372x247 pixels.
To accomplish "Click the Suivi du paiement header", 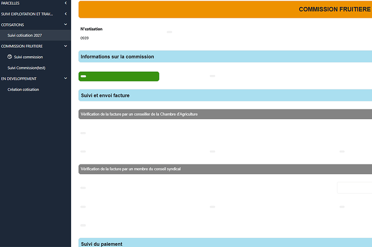I will coord(225,243).
